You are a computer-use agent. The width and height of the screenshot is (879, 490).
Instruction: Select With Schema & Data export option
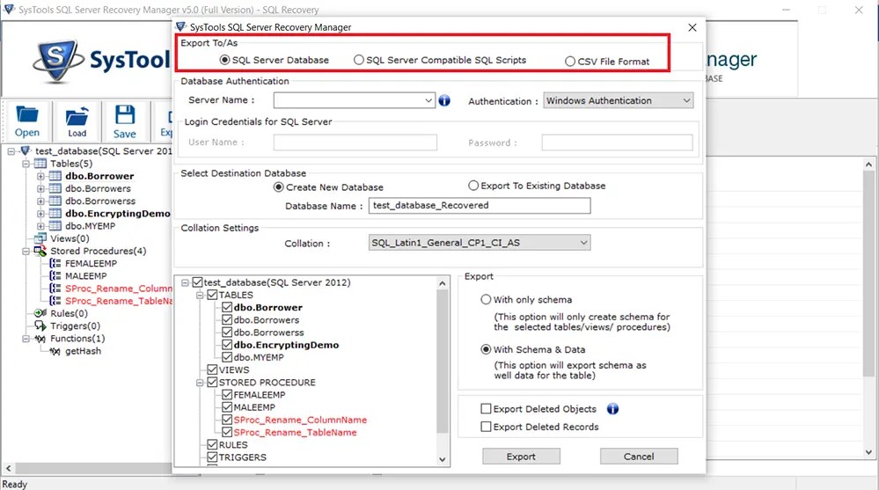(486, 349)
